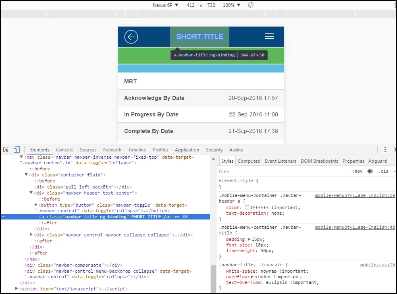The image size is (397, 294).
Task: Select the DOM Breakpoints sidebar tab
Action: pos(319,161)
